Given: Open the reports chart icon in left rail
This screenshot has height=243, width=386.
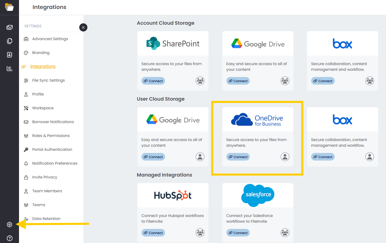Looking at the screenshot, I should pos(10,69).
